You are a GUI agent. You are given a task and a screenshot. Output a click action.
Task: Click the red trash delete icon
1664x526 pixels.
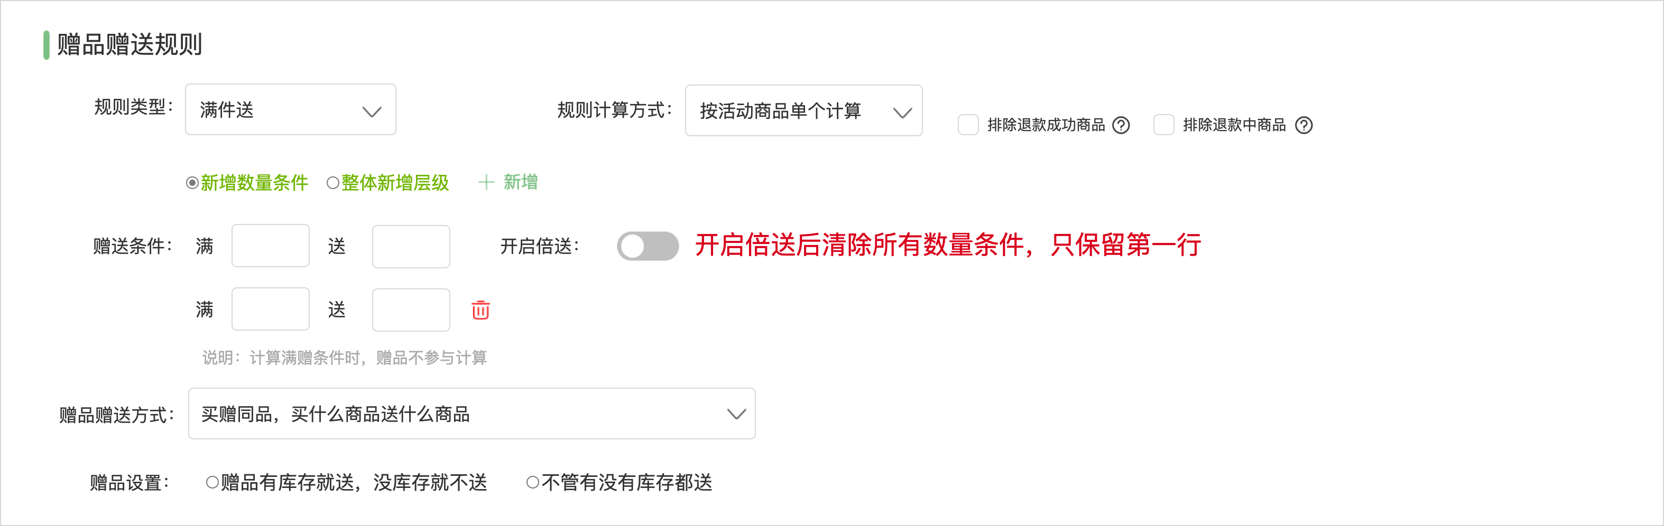480,310
